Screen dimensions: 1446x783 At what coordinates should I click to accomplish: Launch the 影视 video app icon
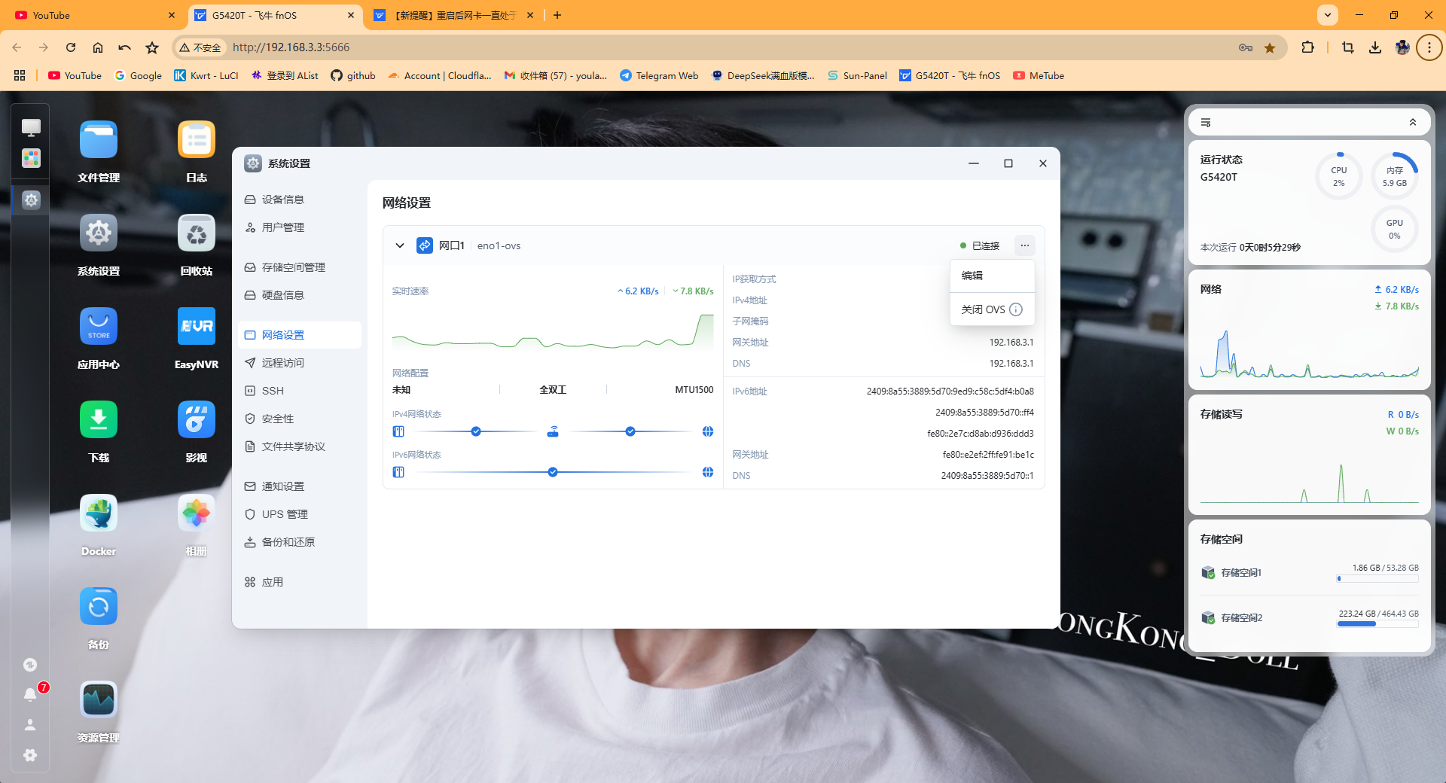pyautogui.click(x=197, y=420)
